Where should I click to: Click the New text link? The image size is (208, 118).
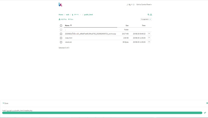tap(72, 19)
